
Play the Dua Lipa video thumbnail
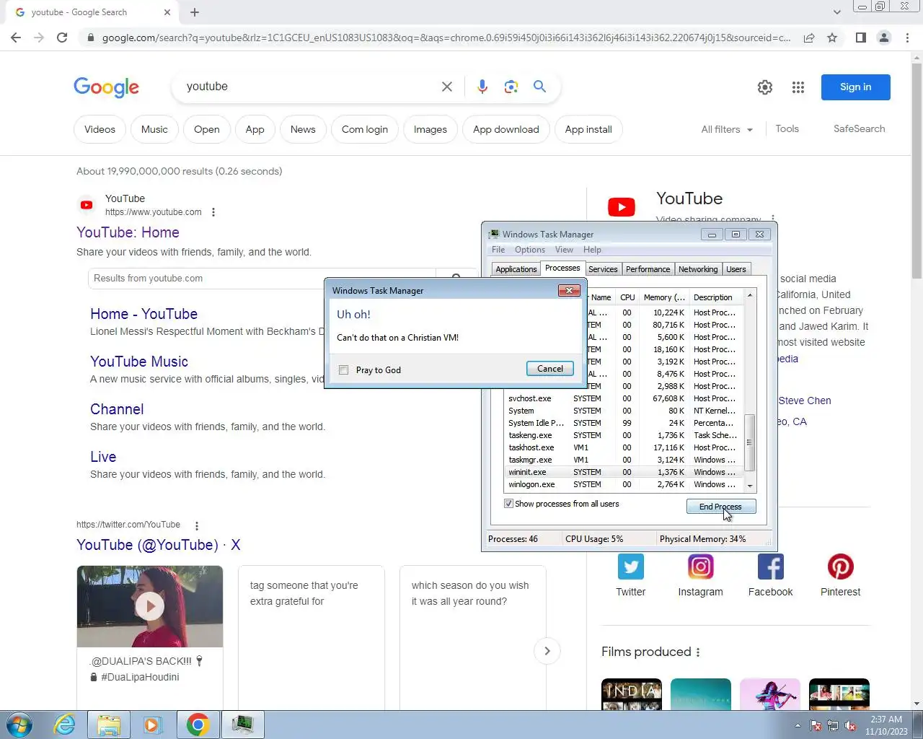coord(150,606)
